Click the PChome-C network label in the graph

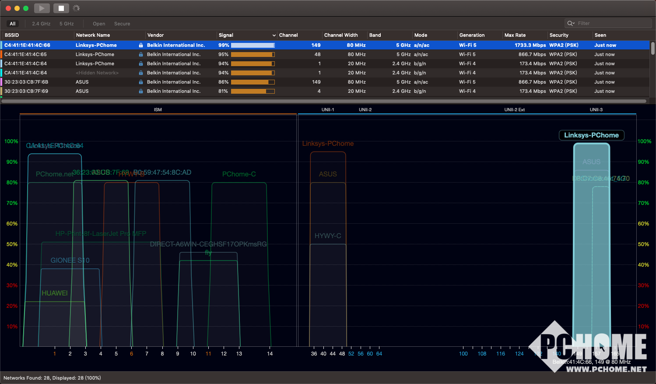(x=239, y=174)
